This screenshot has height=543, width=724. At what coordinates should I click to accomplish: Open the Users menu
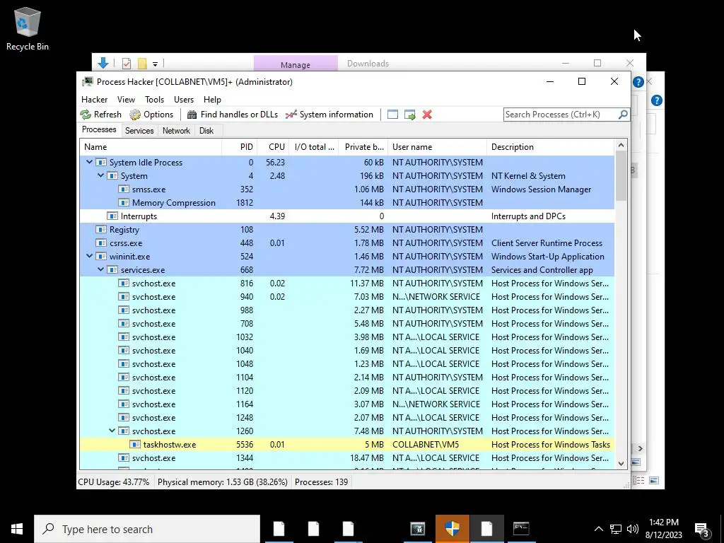(184, 99)
